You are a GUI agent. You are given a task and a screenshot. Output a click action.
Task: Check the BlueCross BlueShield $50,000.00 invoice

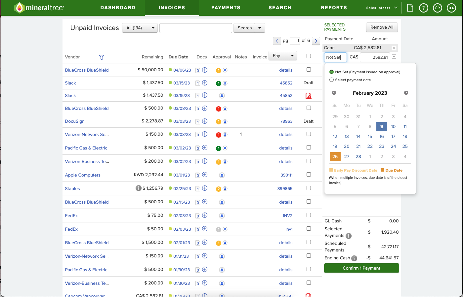(x=309, y=70)
